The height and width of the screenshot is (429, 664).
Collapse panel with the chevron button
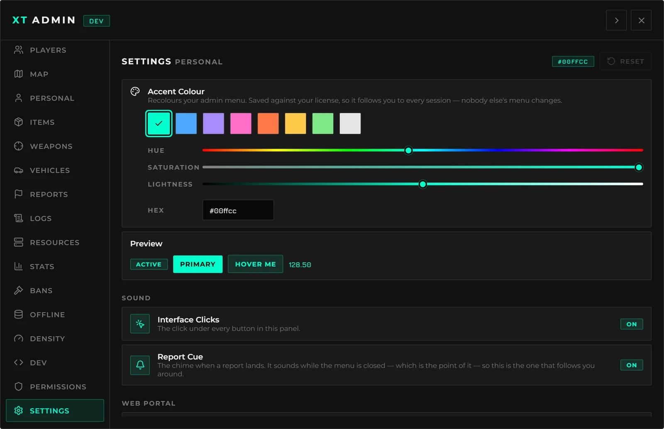(616, 20)
